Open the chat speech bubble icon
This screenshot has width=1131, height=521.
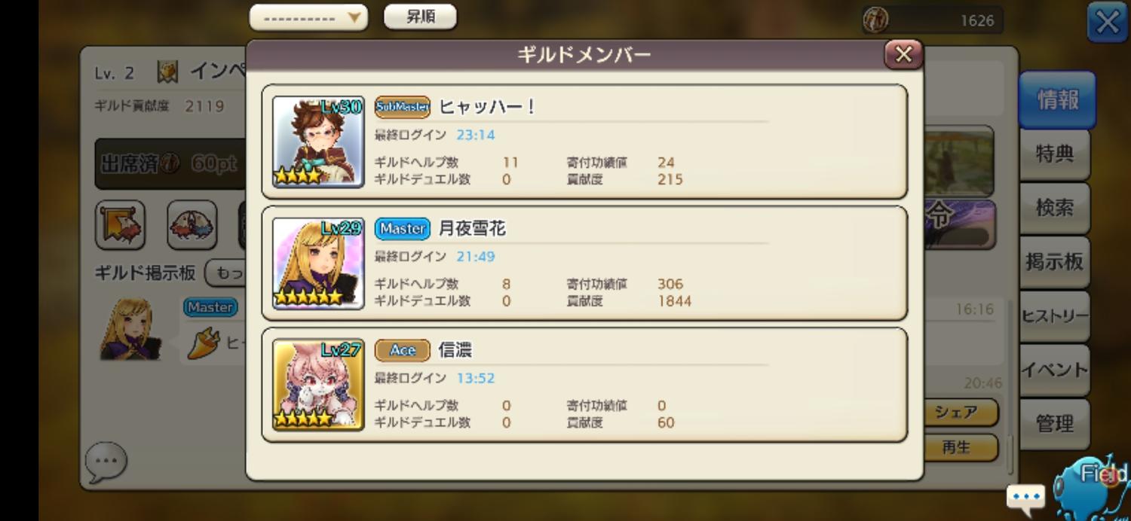tap(106, 462)
